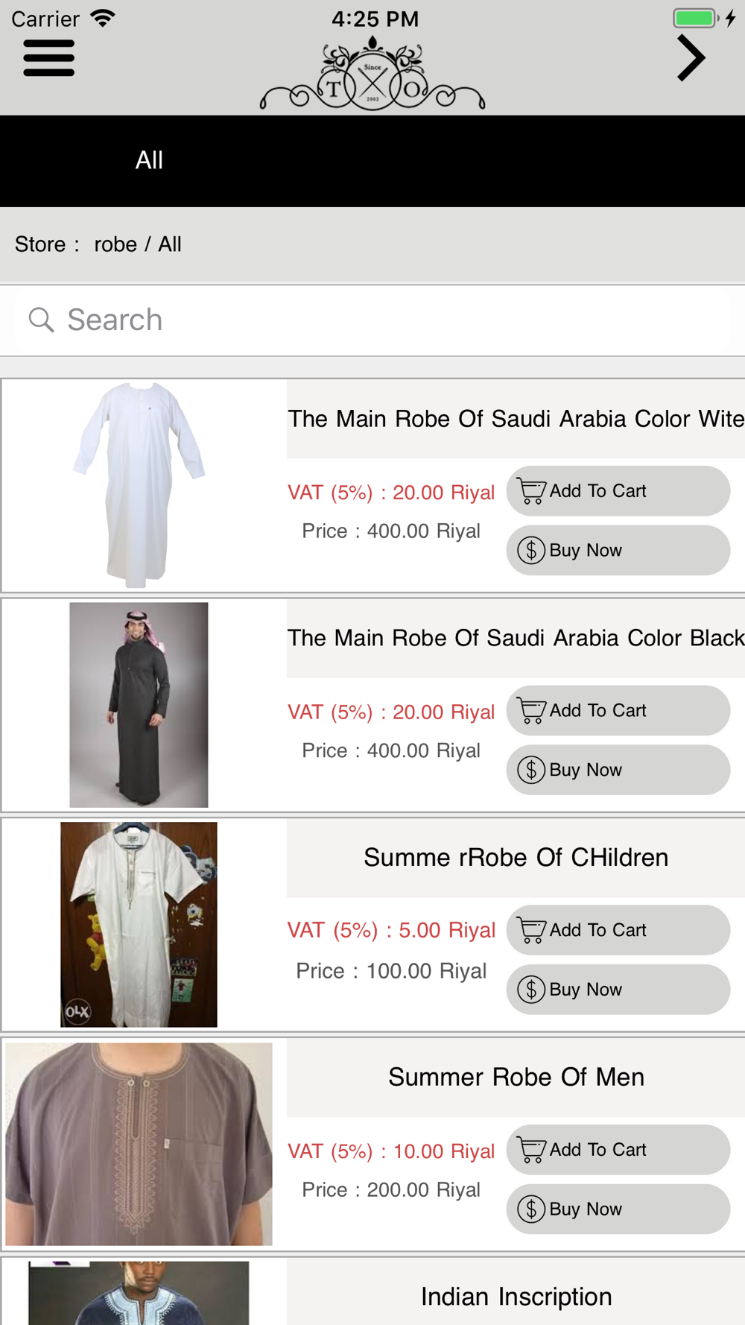The width and height of the screenshot is (745, 1325).
Task: Open the white robe product image
Action: click(139, 485)
